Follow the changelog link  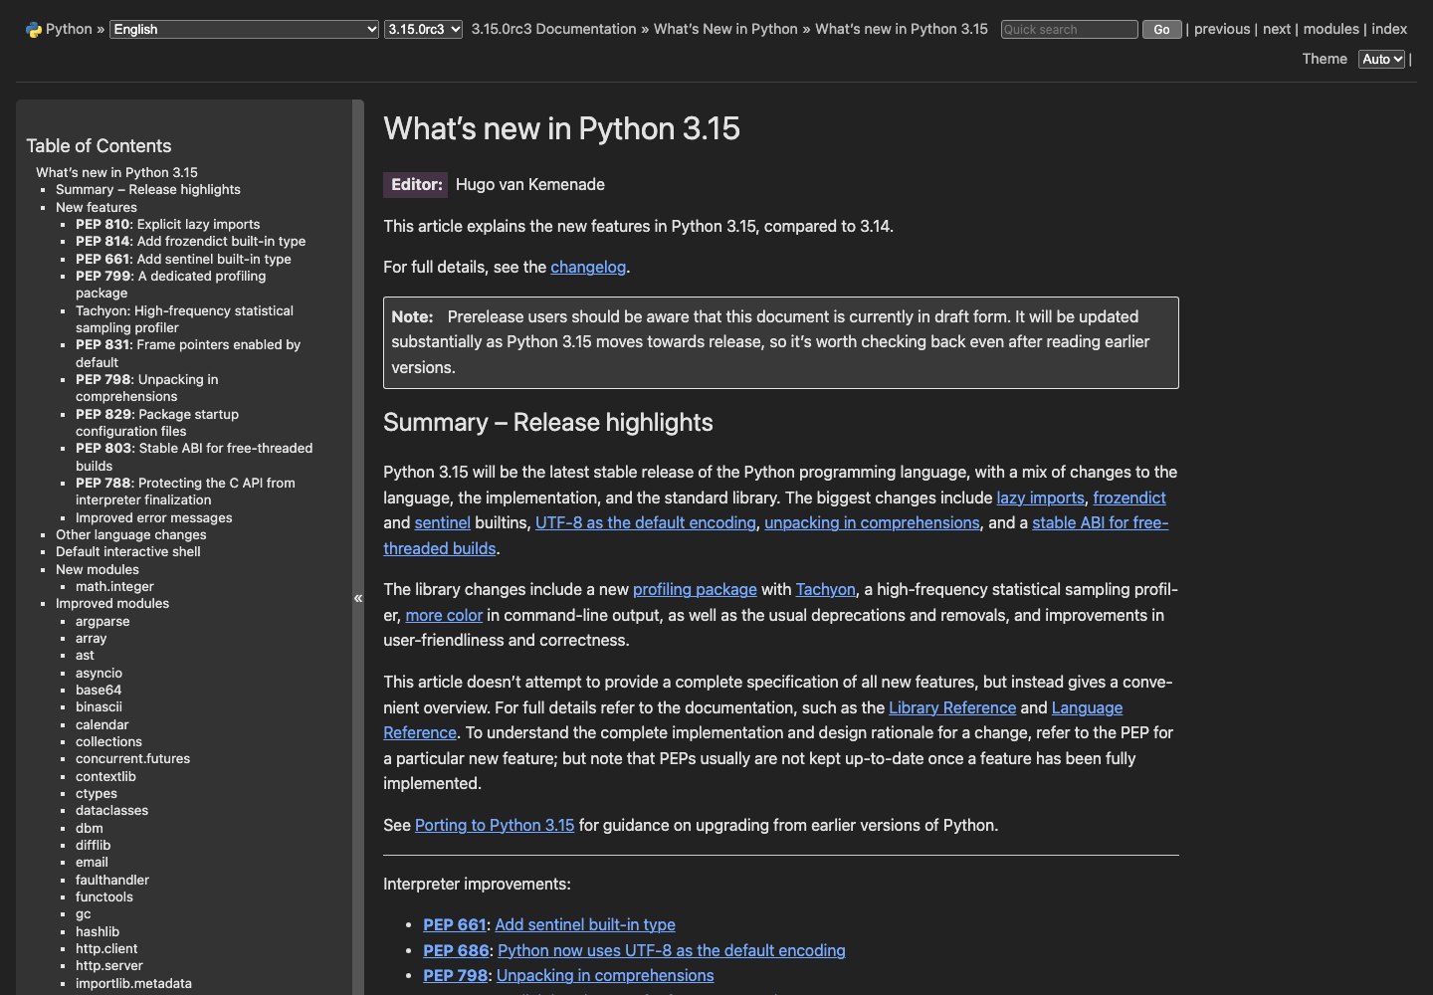pyautogui.click(x=588, y=267)
